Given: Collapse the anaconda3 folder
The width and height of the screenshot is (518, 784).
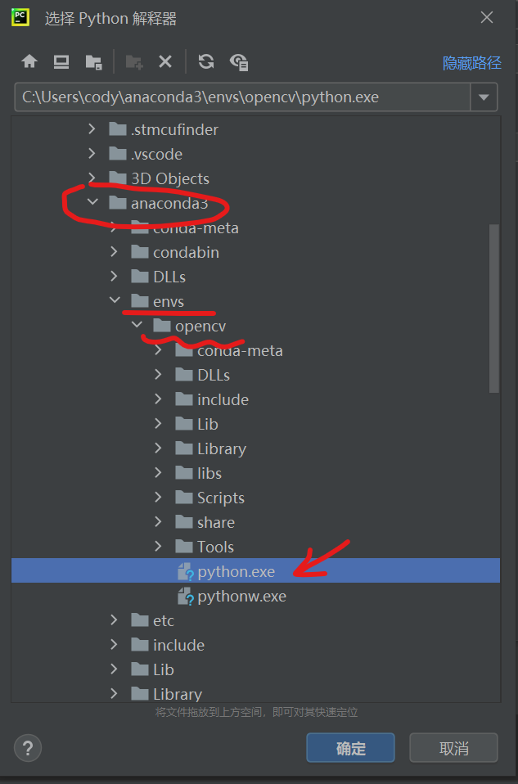Looking at the screenshot, I should [x=92, y=203].
